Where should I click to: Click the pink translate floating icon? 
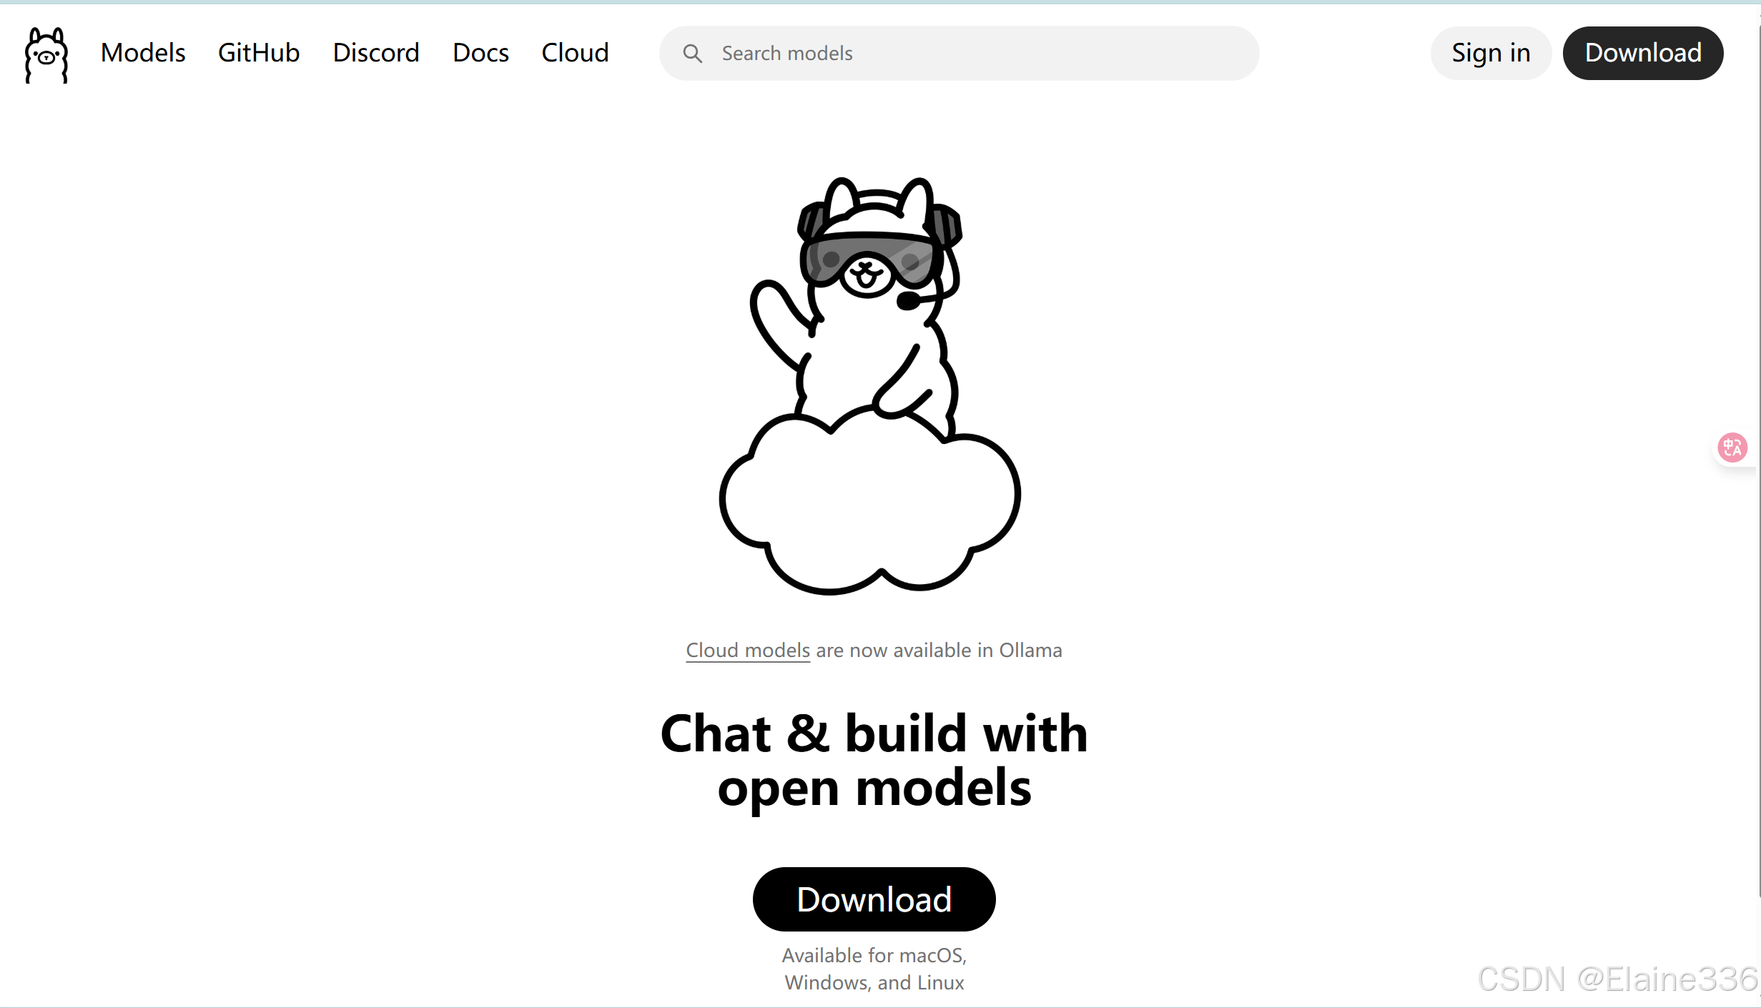click(x=1732, y=448)
